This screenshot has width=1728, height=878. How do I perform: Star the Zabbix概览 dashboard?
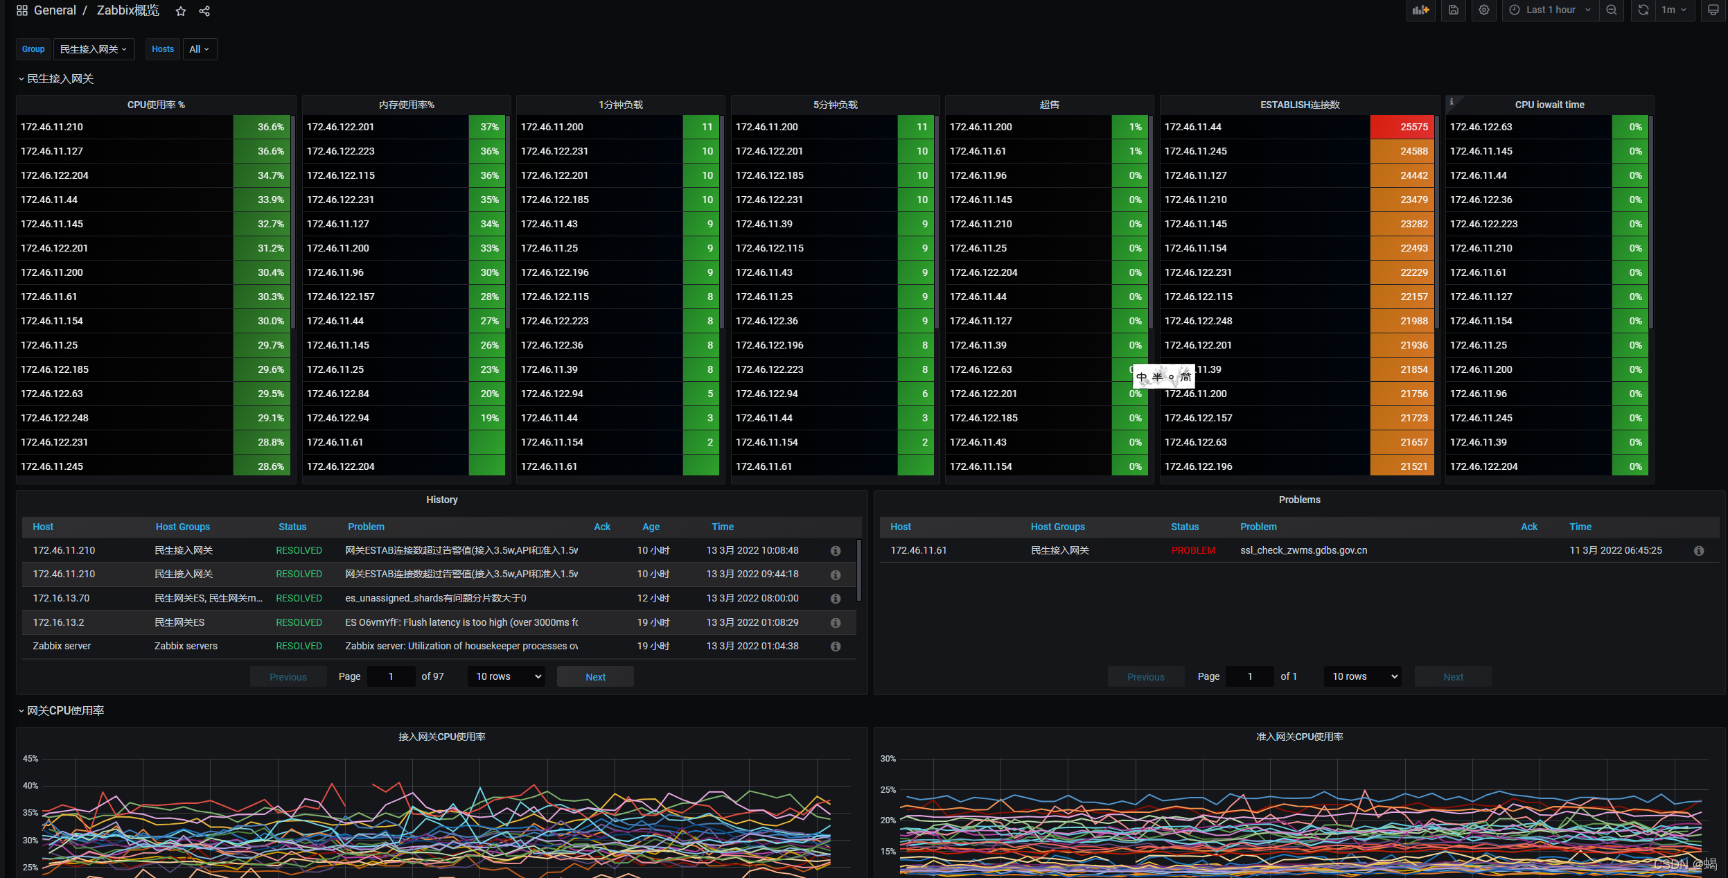181,11
